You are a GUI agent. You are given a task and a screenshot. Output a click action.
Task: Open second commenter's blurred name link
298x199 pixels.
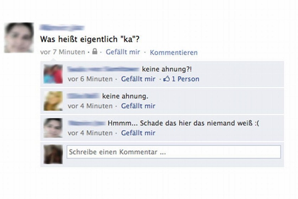pyautogui.click(x=84, y=96)
